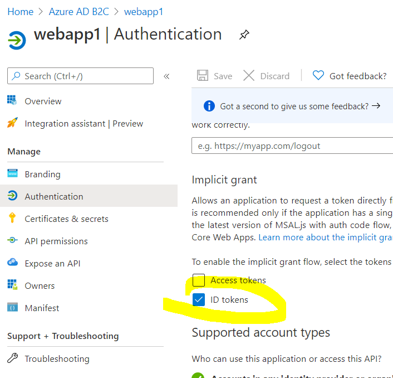Click the Access tokens label text
The width and height of the screenshot is (393, 378).
pos(238,280)
